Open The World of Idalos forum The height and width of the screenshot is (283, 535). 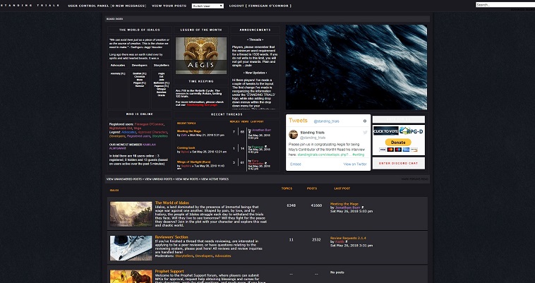click(172, 203)
